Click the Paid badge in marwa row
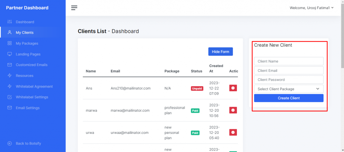The image size is (344, 152). 195,111
